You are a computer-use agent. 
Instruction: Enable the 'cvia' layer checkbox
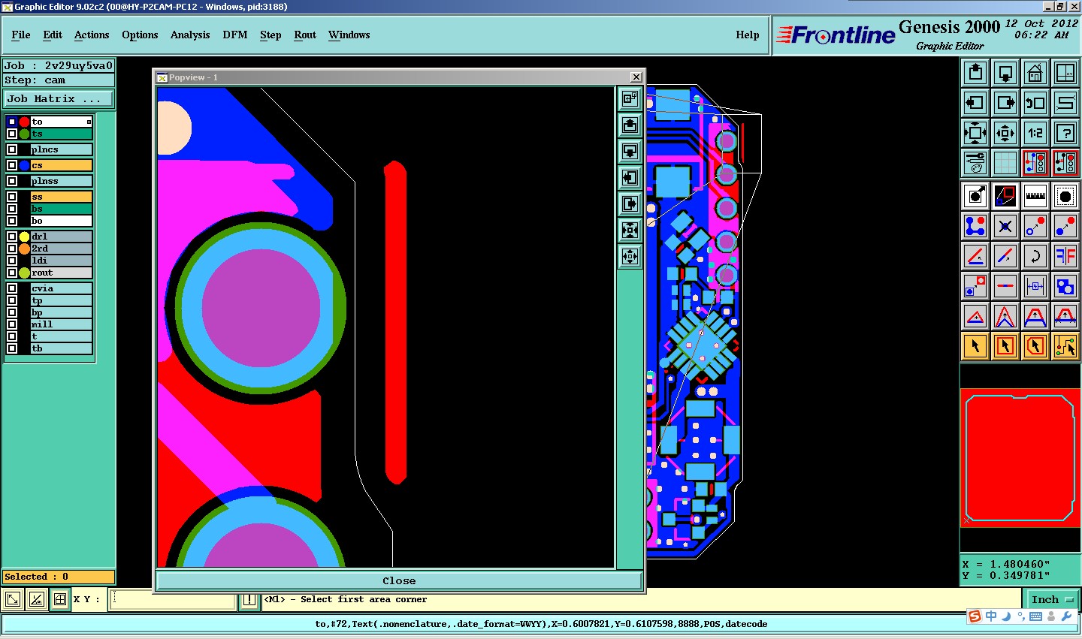pyautogui.click(x=12, y=288)
